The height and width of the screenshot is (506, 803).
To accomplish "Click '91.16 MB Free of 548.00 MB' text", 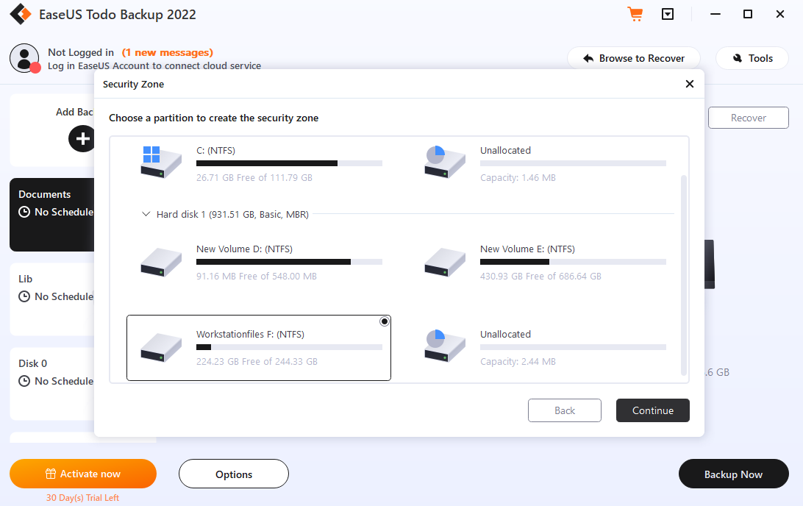I will (x=256, y=276).
